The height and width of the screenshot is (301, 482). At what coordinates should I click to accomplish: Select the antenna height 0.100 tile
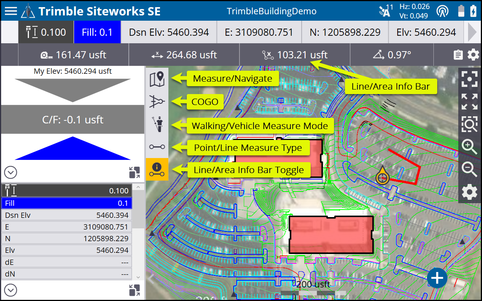point(46,32)
